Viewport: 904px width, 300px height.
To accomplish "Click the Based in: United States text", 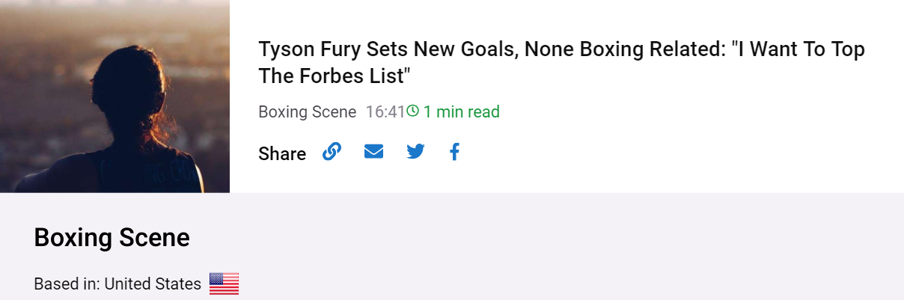I will [117, 284].
